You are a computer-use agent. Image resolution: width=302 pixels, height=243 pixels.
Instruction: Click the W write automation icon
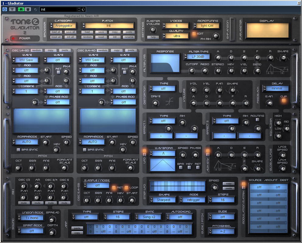[28, 9]
